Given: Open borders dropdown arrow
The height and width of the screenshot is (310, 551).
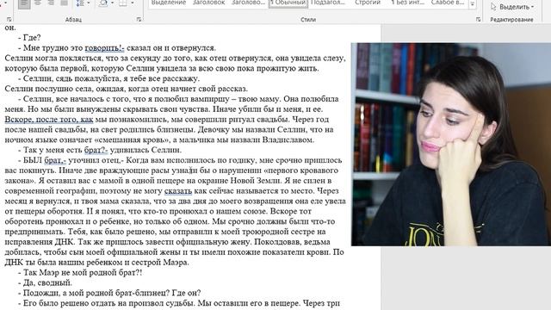Looking at the screenshot, I should click(x=132, y=3).
